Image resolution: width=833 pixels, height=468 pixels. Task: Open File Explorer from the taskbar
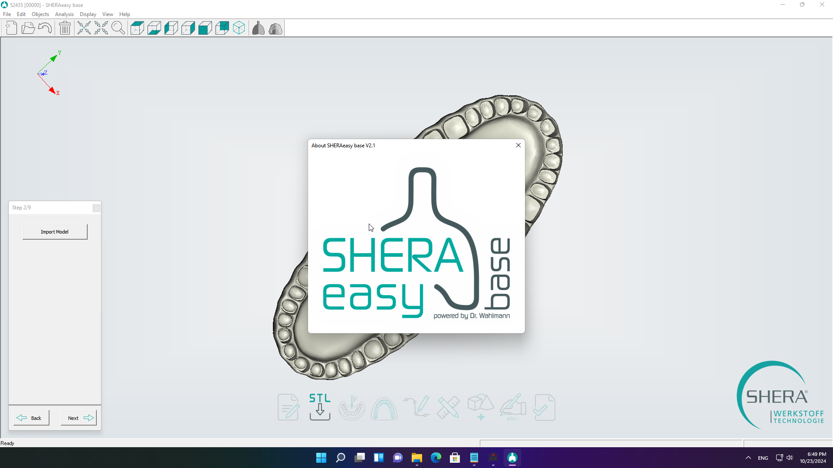pos(417,458)
